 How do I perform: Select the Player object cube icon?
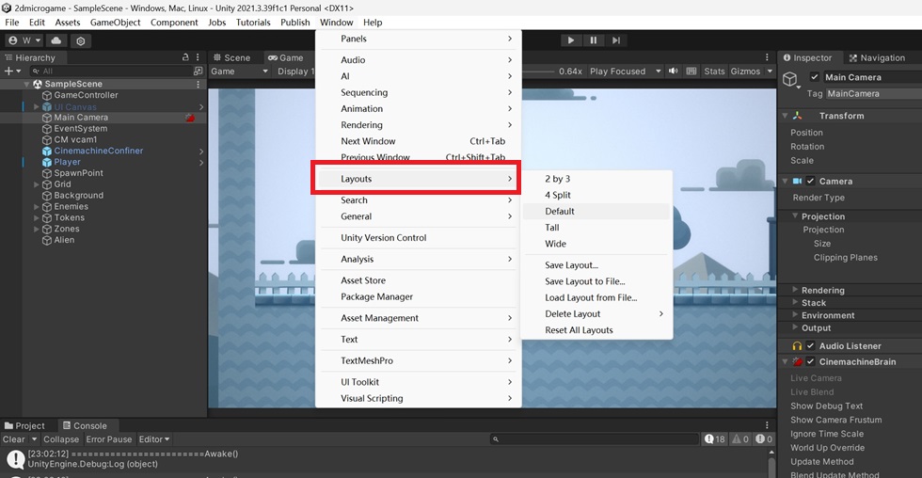point(47,162)
